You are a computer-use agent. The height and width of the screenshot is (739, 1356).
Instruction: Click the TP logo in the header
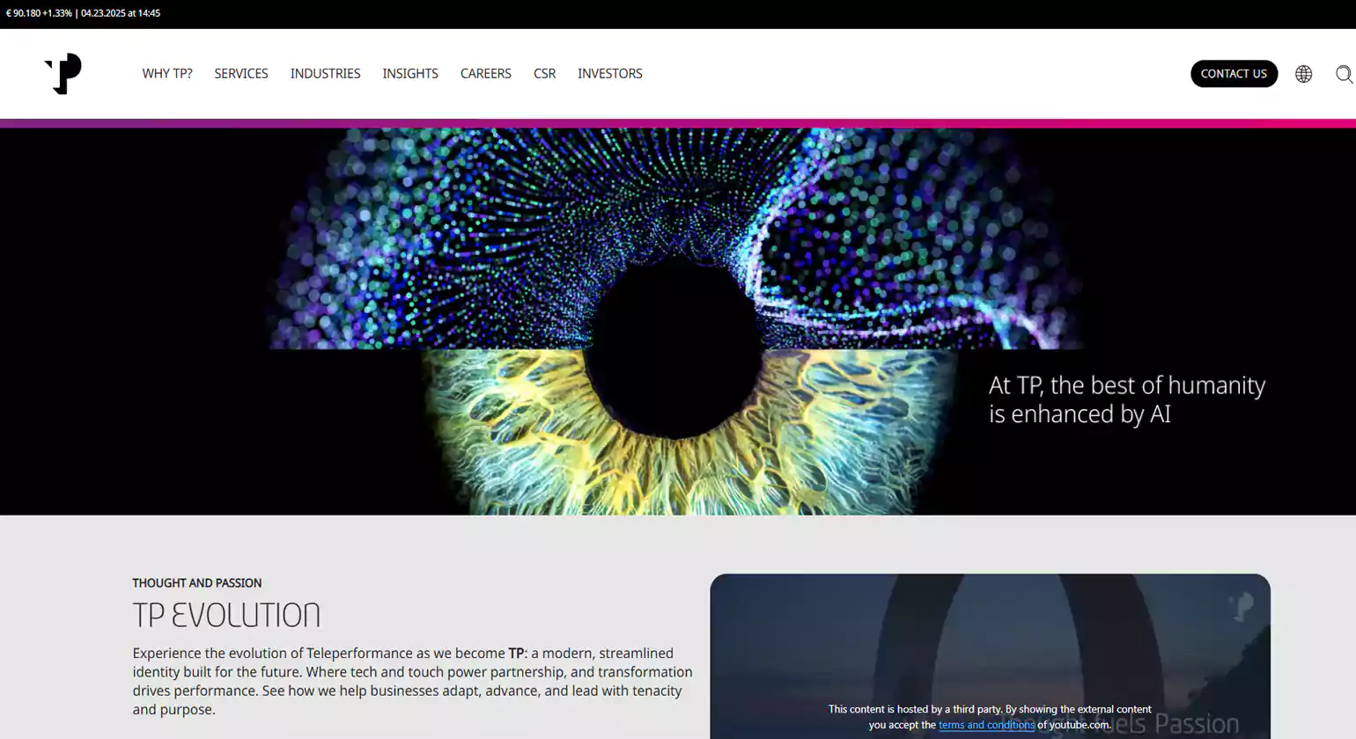point(63,74)
